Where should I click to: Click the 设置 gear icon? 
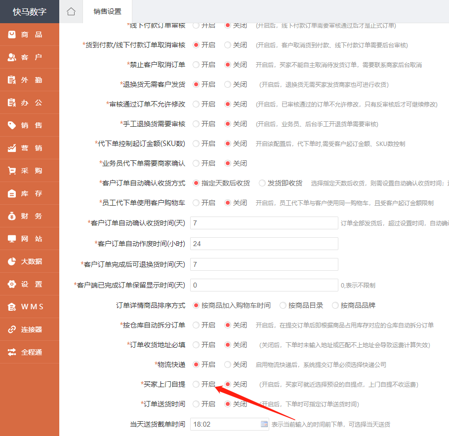(12, 284)
